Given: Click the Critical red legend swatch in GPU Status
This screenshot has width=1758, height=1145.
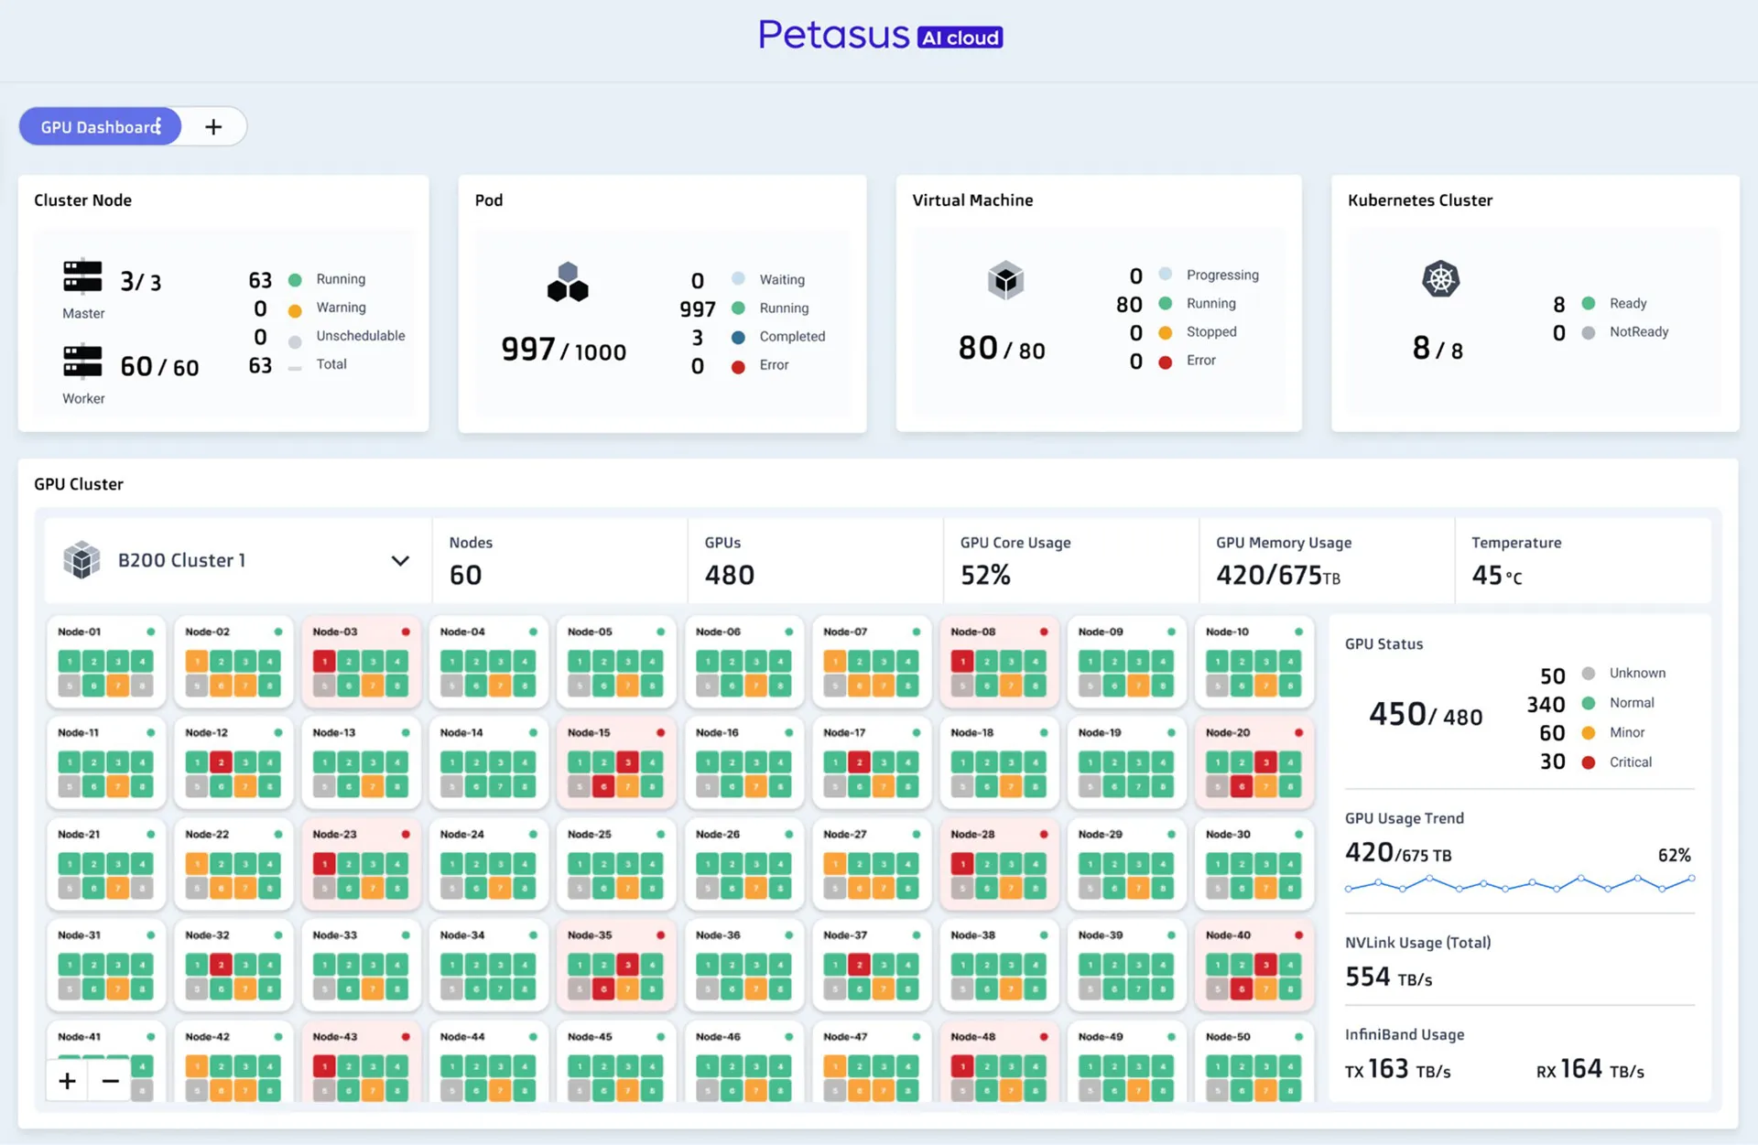Looking at the screenshot, I should tap(1589, 762).
